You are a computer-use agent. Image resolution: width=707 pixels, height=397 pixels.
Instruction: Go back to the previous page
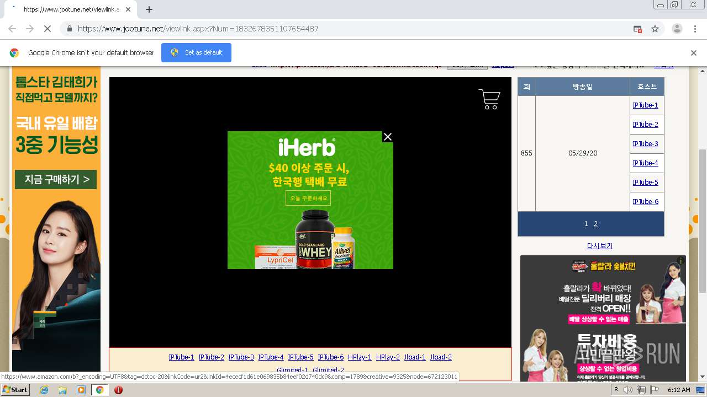12,29
